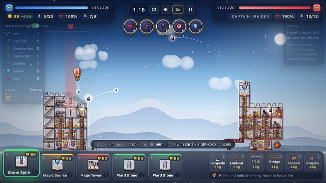Screen dimensions: 326x183
Task: Click the gold amount 89 indicator
Action: click(20, 16)
